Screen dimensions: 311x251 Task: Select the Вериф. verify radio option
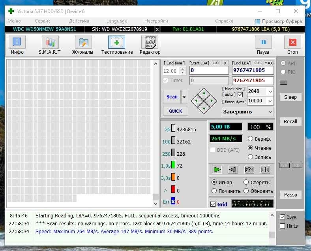click(x=250, y=139)
